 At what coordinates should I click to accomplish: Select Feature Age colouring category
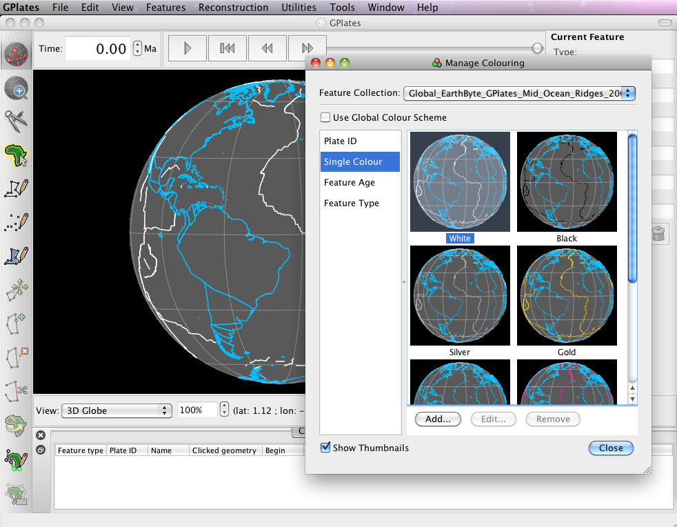tap(350, 183)
